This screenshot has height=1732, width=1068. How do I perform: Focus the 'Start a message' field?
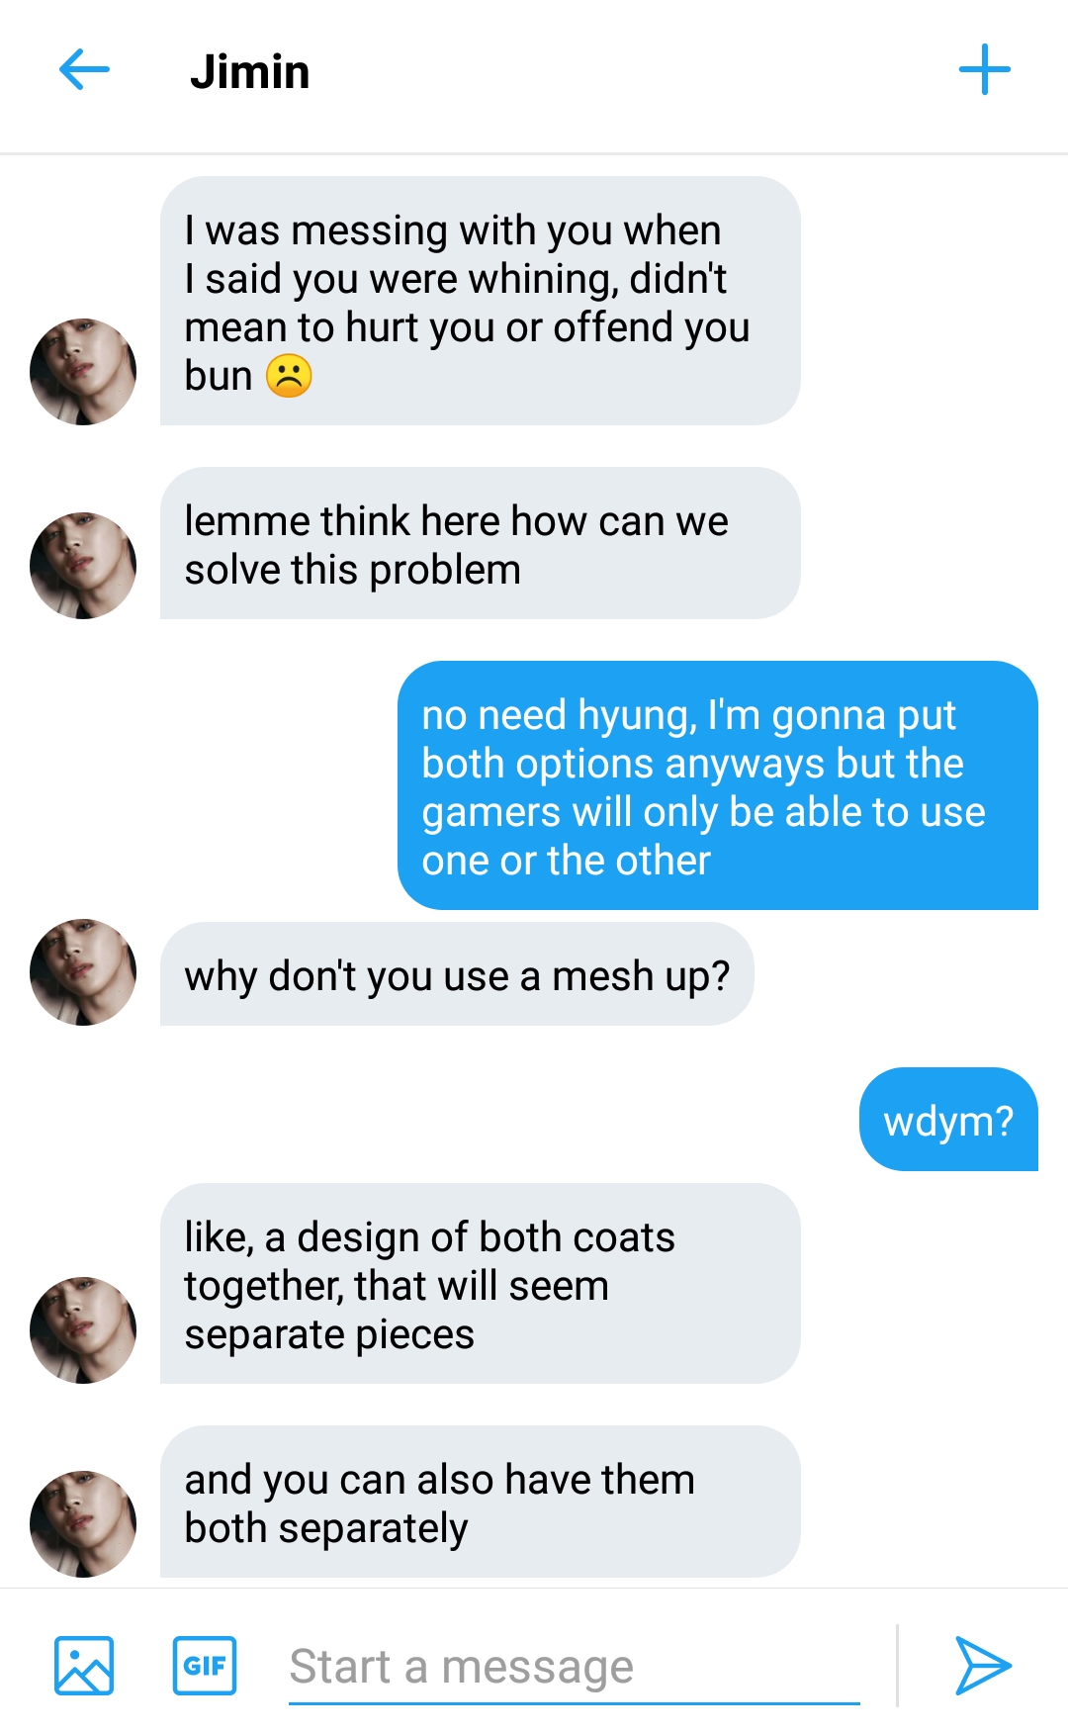(x=574, y=1668)
